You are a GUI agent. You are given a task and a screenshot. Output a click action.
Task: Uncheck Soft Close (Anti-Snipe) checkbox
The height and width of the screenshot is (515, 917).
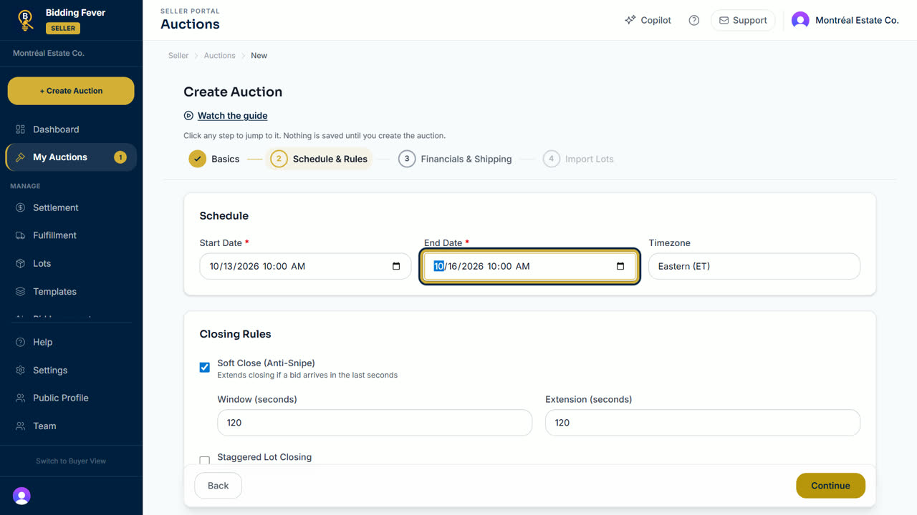(x=205, y=367)
